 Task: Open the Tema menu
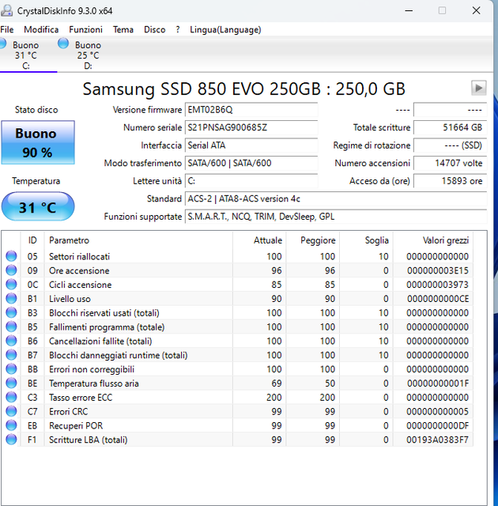[123, 30]
